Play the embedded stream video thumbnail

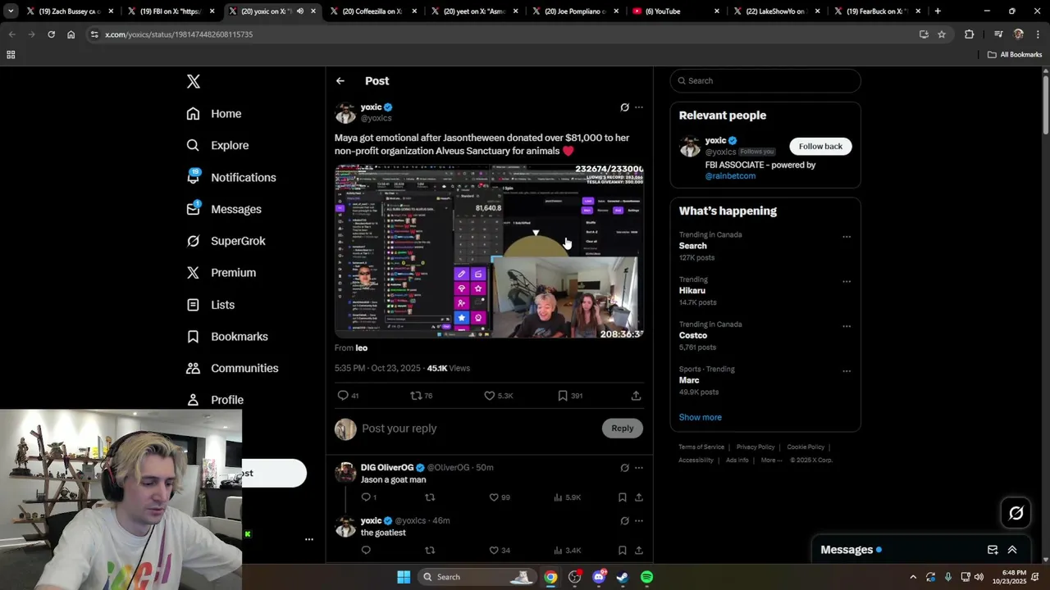pyautogui.click(x=489, y=252)
